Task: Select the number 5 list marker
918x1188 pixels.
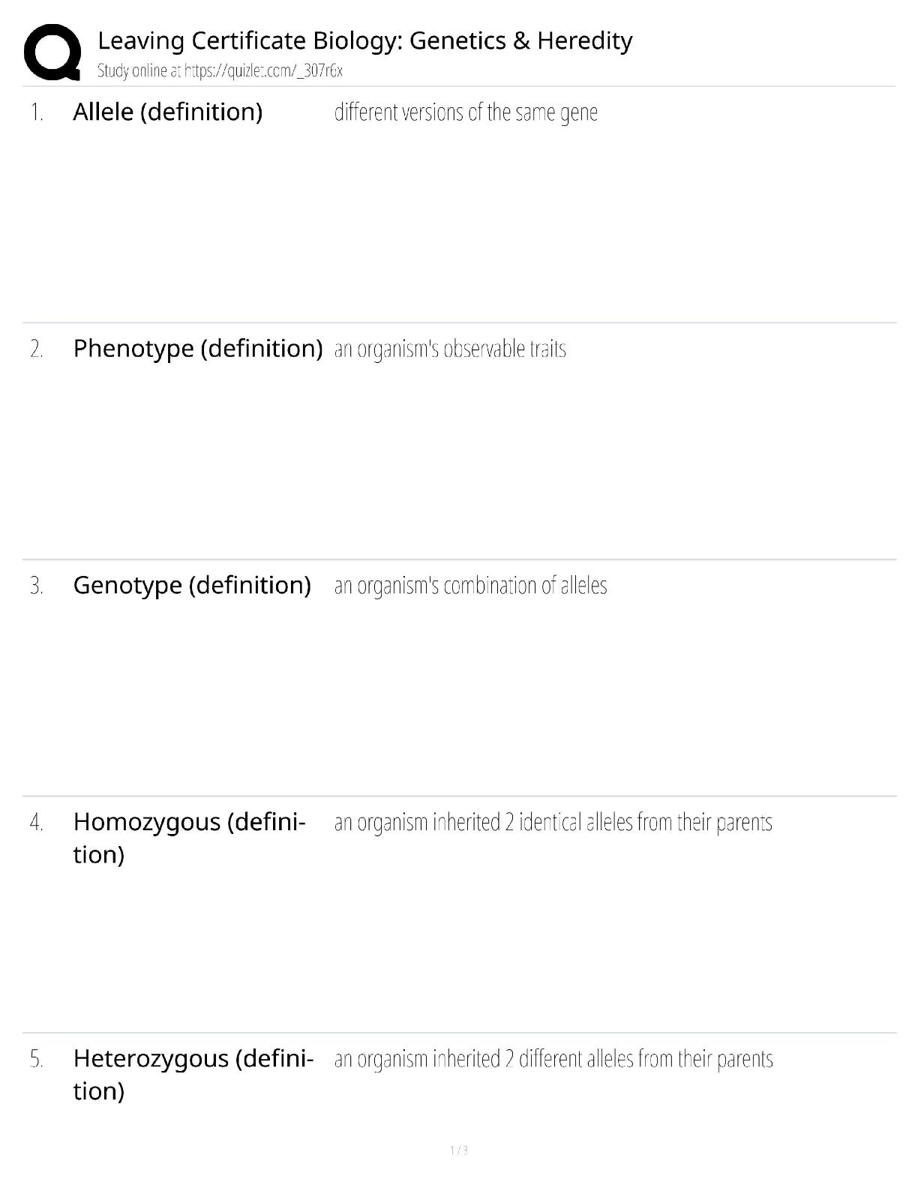Action: point(37,1060)
